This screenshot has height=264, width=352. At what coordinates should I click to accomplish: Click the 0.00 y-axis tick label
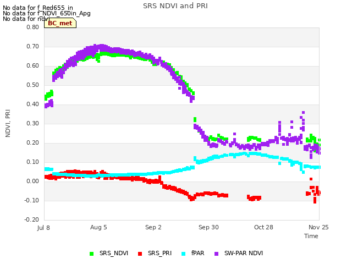33,181
